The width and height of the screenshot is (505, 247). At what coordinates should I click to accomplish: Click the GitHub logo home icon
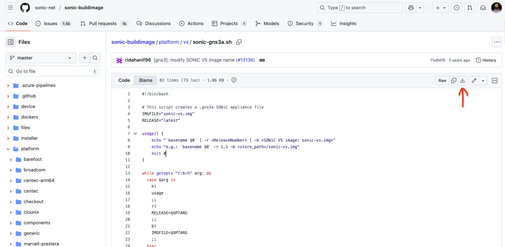pyautogui.click(x=25, y=8)
